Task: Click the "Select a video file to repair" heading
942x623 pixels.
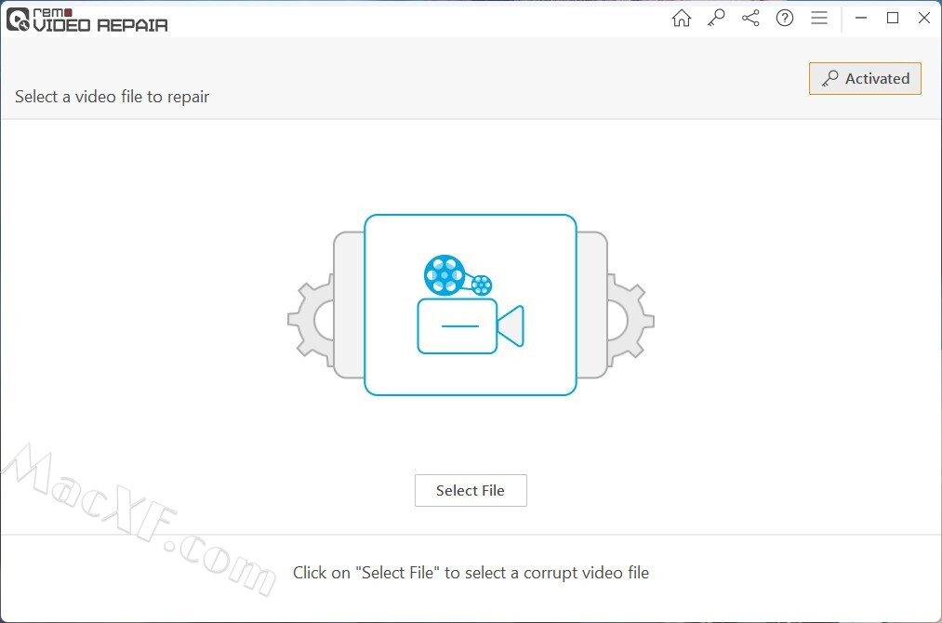Action: [x=113, y=97]
